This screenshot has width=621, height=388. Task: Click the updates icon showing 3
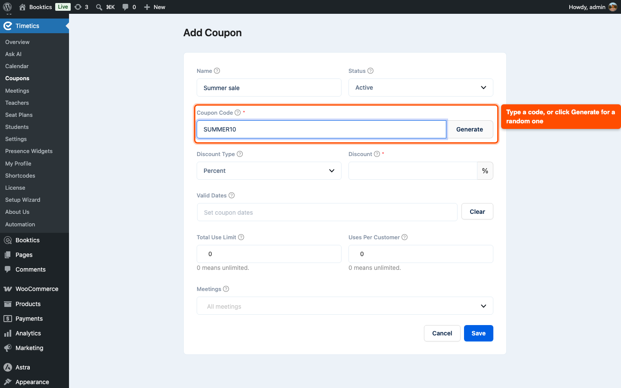coord(78,7)
